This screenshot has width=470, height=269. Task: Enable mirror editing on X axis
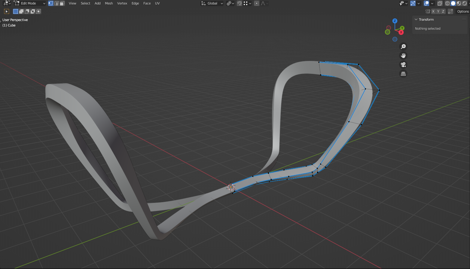(x=433, y=11)
